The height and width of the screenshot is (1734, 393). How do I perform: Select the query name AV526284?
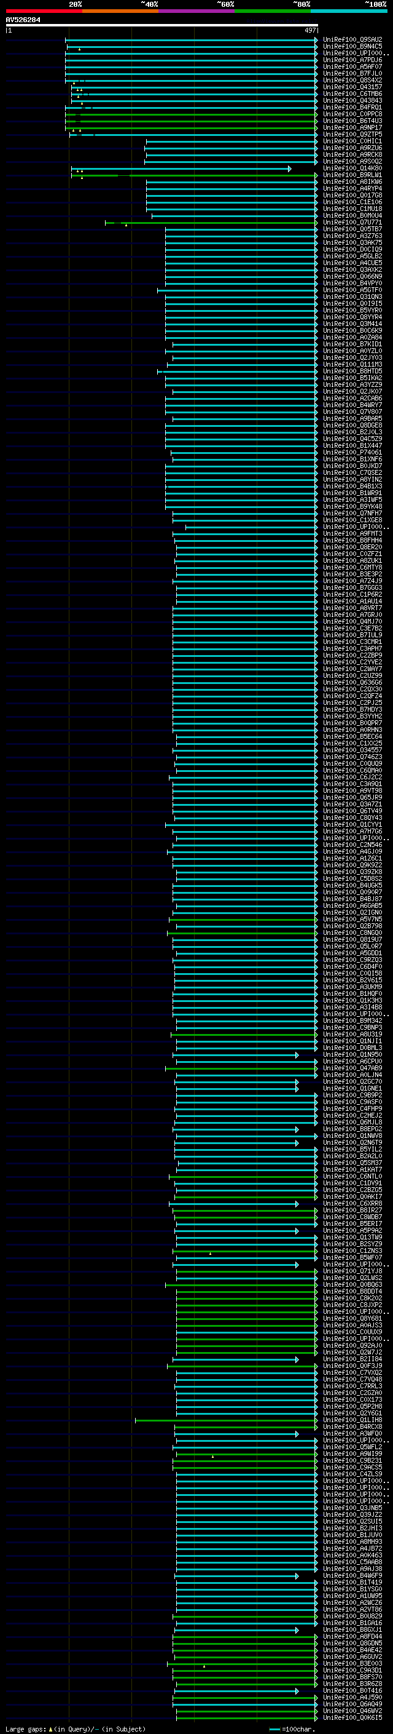click(x=23, y=20)
